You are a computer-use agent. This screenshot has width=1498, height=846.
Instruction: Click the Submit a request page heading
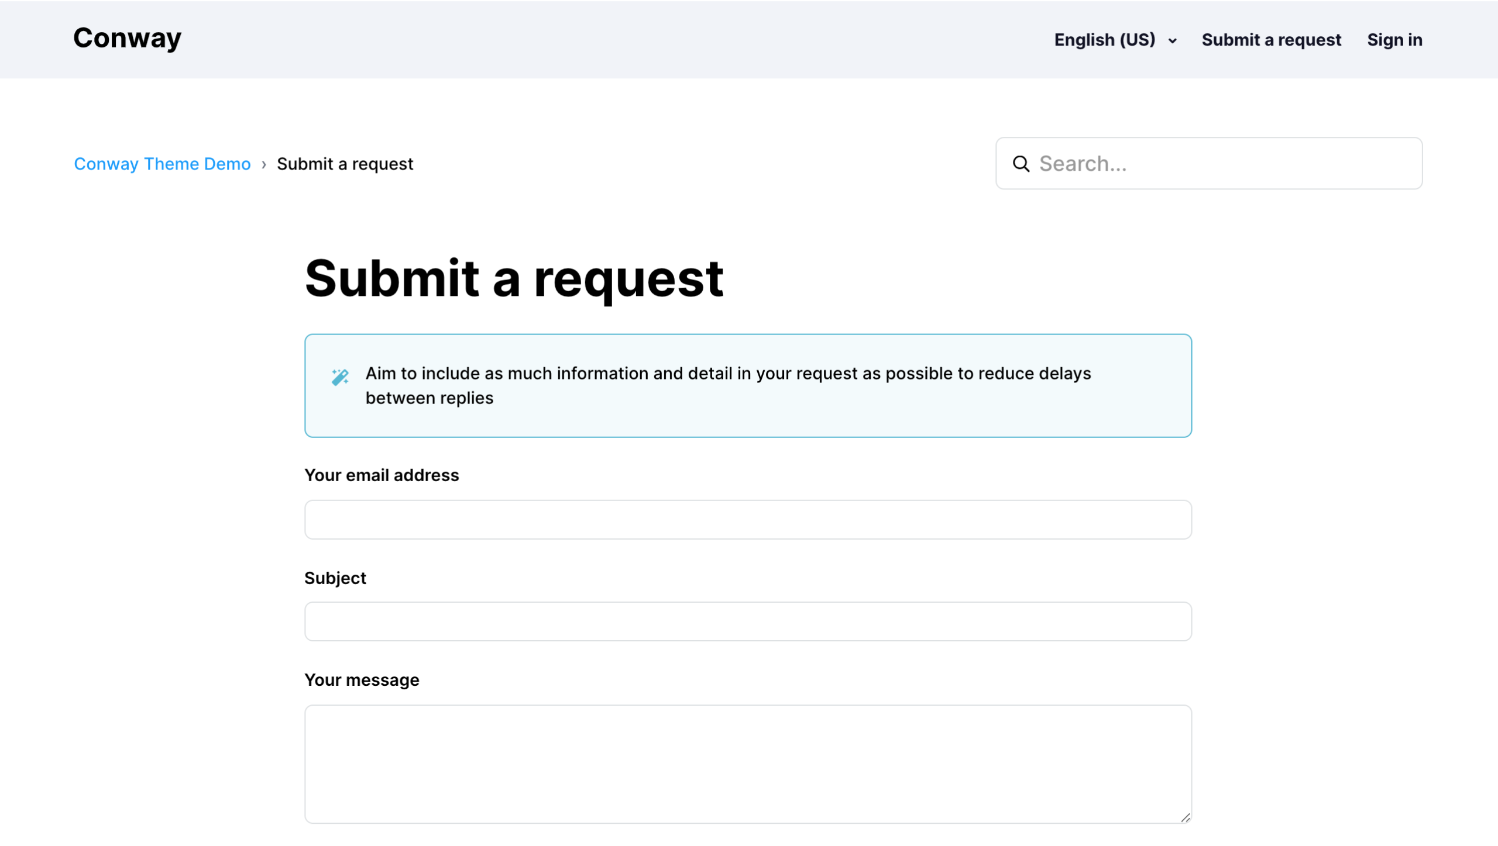pyautogui.click(x=514, y=279)
